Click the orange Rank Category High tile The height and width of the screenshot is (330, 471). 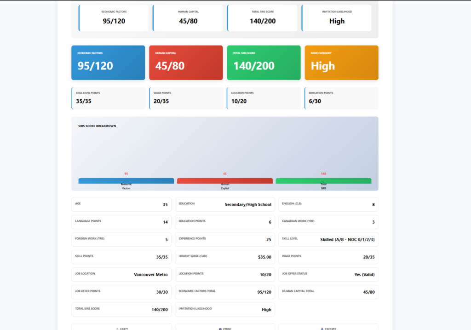tap(342, 63)
